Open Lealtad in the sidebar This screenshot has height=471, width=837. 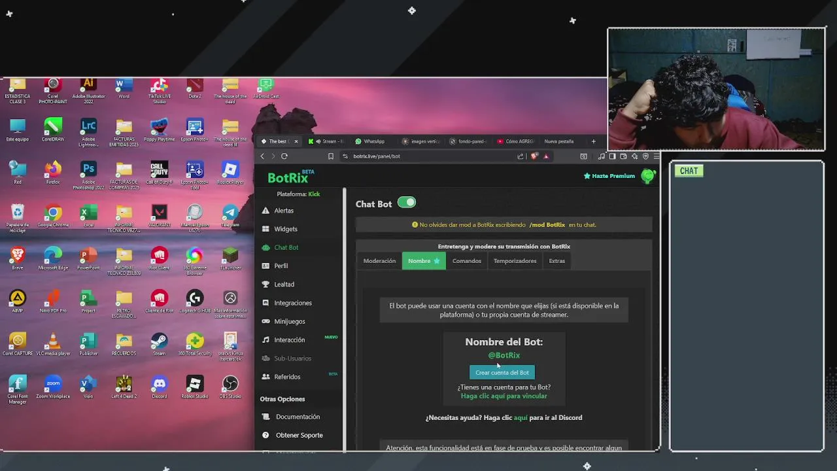[278, 284]
